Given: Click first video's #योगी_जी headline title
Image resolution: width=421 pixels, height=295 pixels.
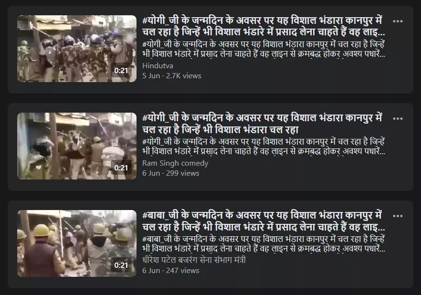Looking at the screenshot, I should (x=263, y=26).
